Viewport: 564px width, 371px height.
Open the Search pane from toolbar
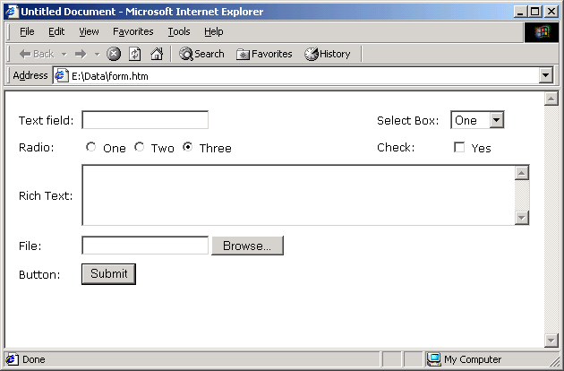(201, 54)
